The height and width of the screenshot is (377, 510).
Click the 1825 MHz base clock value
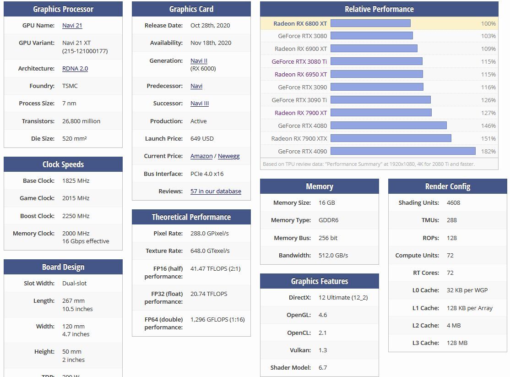pyautogui.click(x=76, y=180)
